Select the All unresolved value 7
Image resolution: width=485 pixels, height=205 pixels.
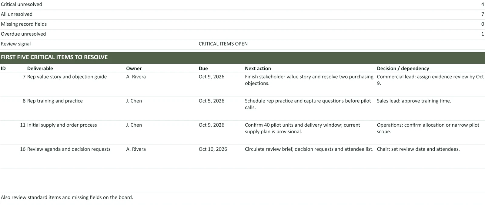coord(483,14)
